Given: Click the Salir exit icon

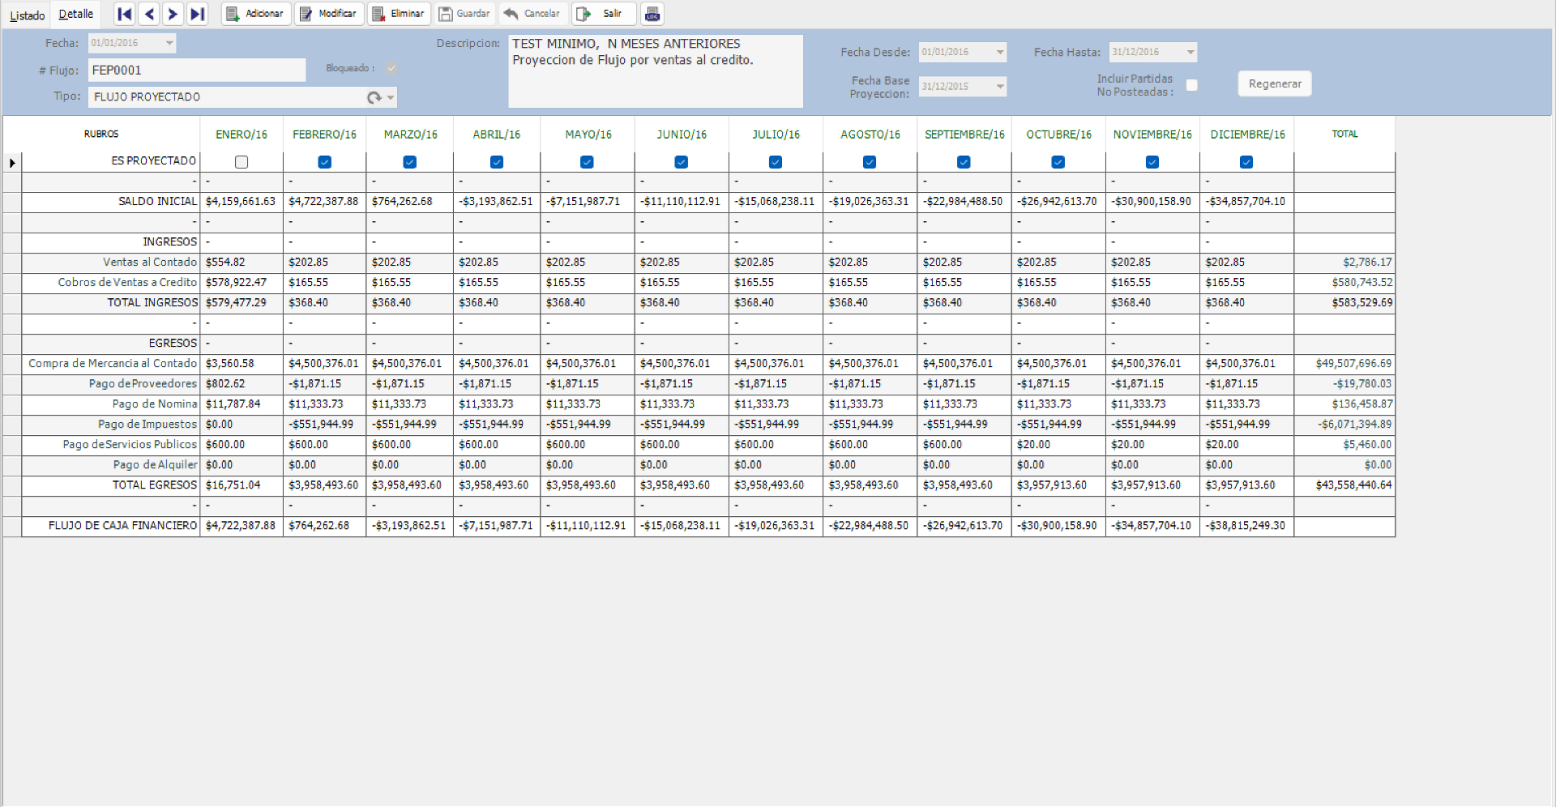Looking at the screenshot, I should coord(585,14).
